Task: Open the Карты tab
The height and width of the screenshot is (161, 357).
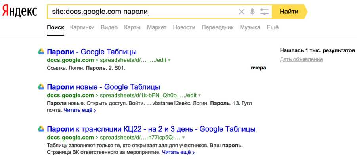Action: coord(132,27)
